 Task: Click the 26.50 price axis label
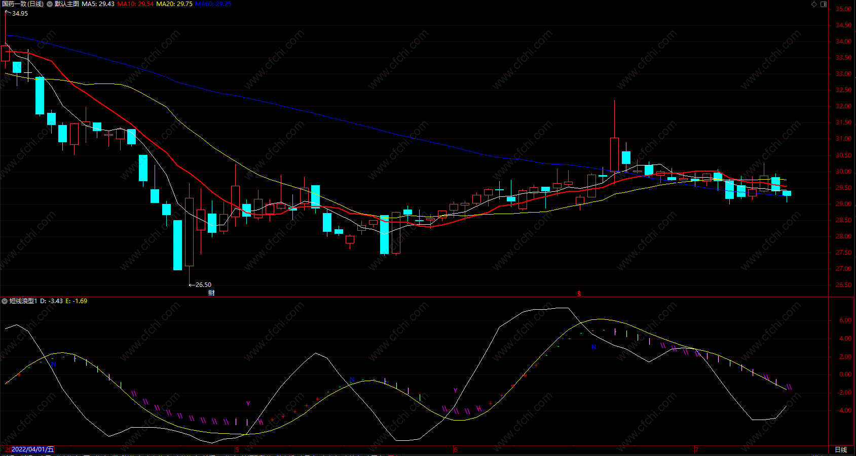(844, 285)
